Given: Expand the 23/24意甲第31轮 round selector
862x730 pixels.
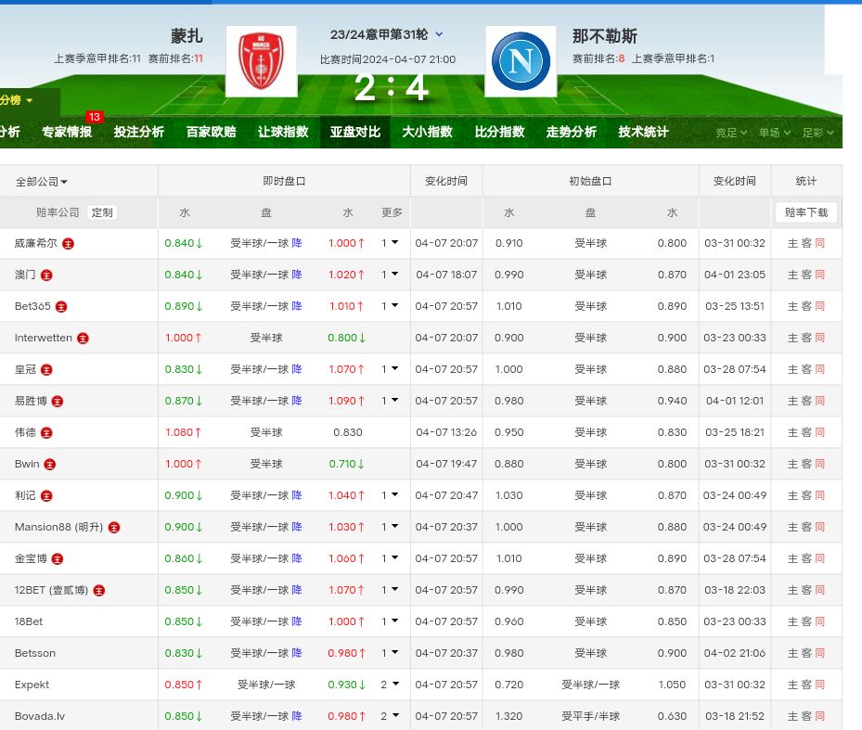Looking at the screenshot, I should click(x=439, y=34).
